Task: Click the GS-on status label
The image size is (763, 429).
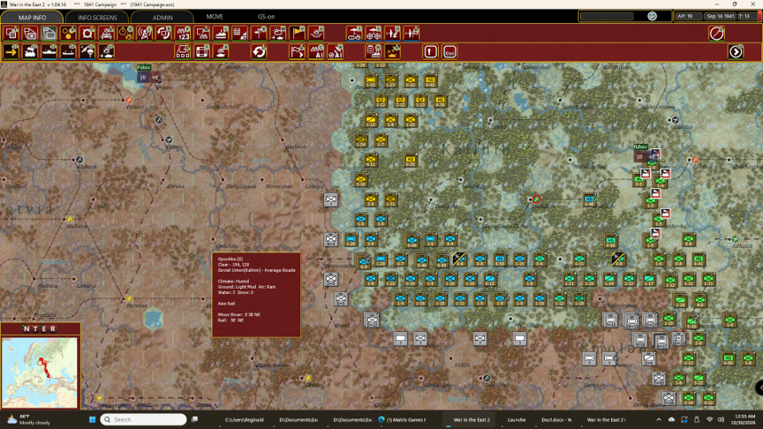Action: 266,17
